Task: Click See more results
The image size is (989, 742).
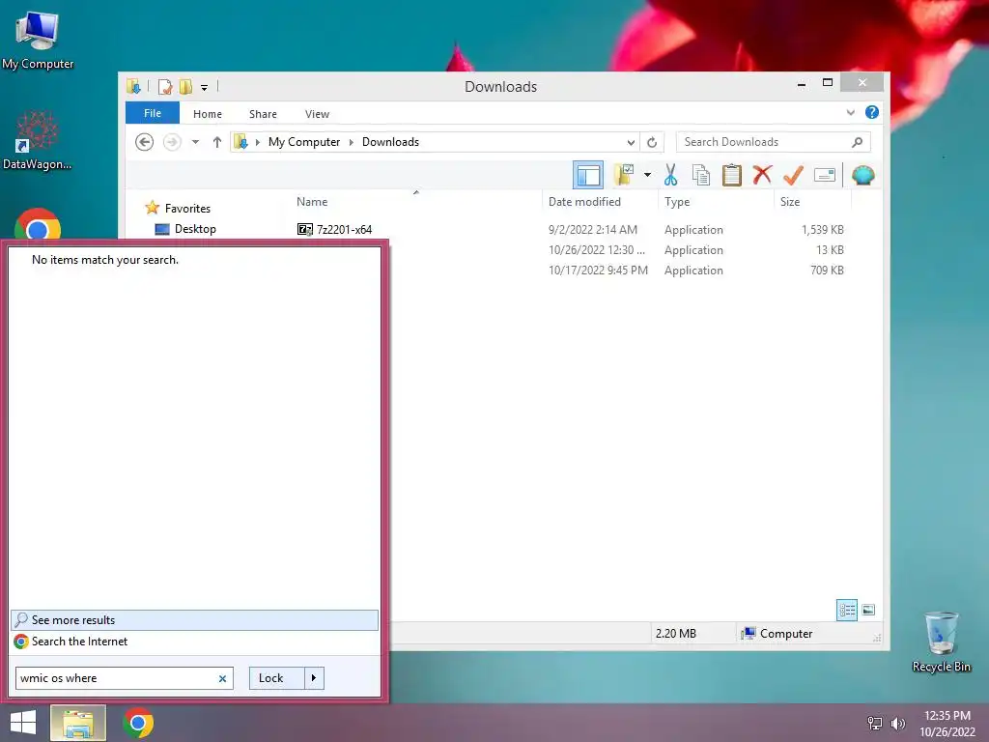Action: (x=194, y=620)
